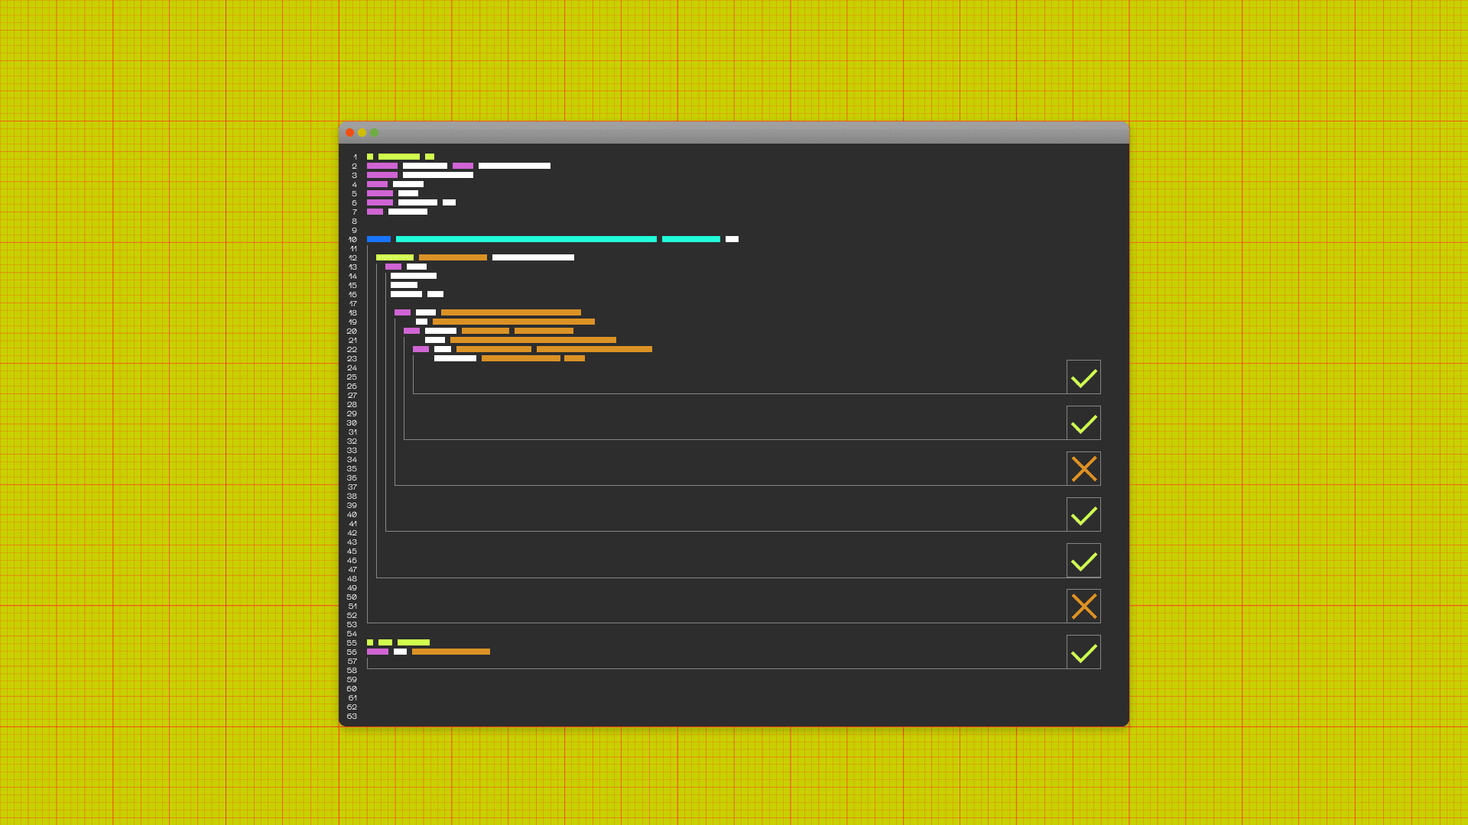
Task: Click line number 33 in the gutter
Action: (x=352, y=451)
